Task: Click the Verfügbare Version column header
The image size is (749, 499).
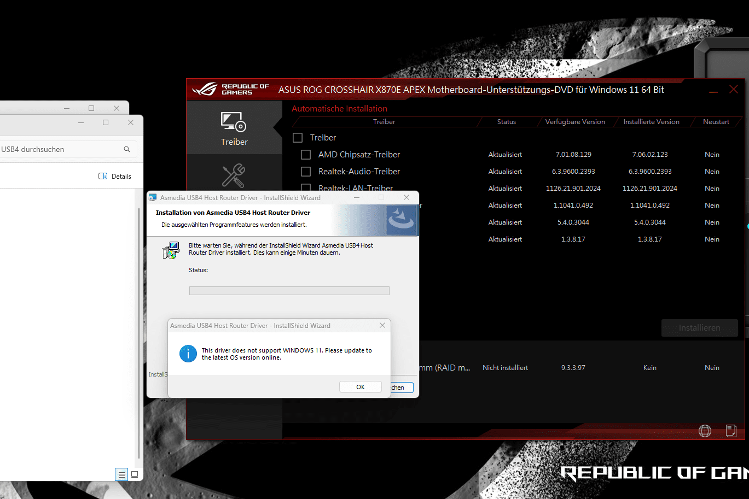Action: tap(575, 122)
